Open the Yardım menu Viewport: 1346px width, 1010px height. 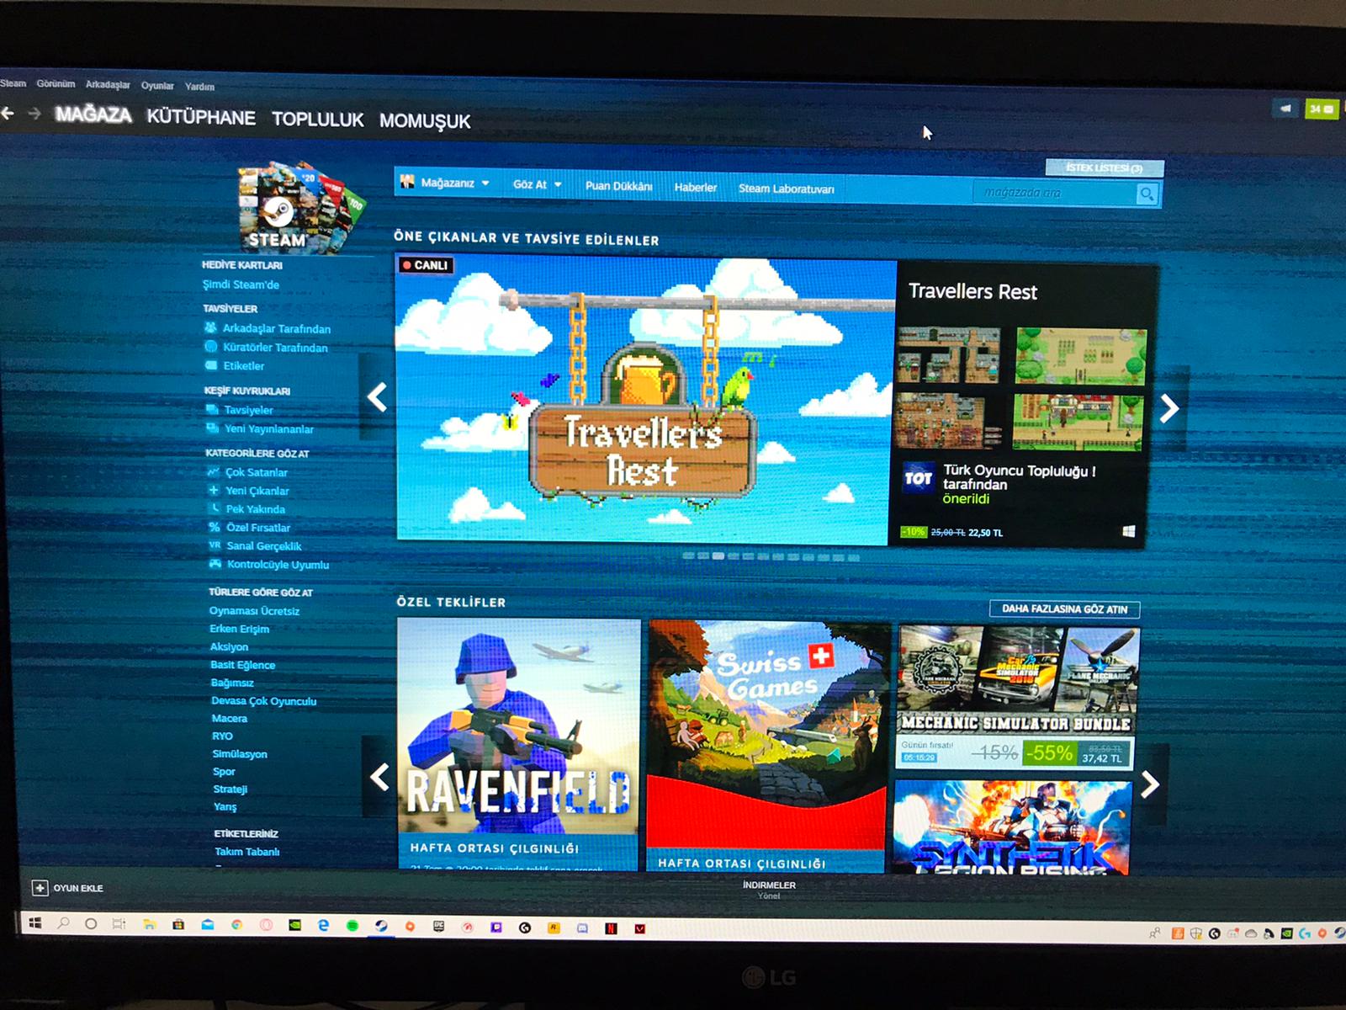tap(199, 87)
